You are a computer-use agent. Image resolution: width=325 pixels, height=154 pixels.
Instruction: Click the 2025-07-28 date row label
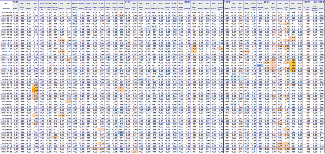[x=6, y=152]
